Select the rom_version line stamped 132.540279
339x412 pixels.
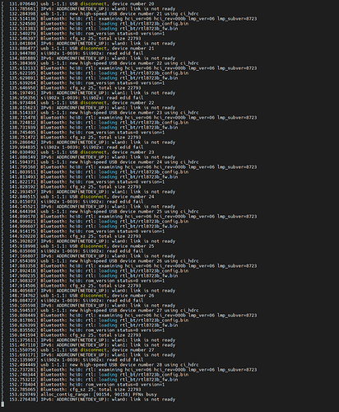click(83, 34)
